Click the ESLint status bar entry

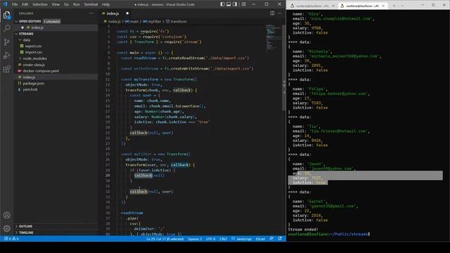pyautogui.click(x=261, y=239)
